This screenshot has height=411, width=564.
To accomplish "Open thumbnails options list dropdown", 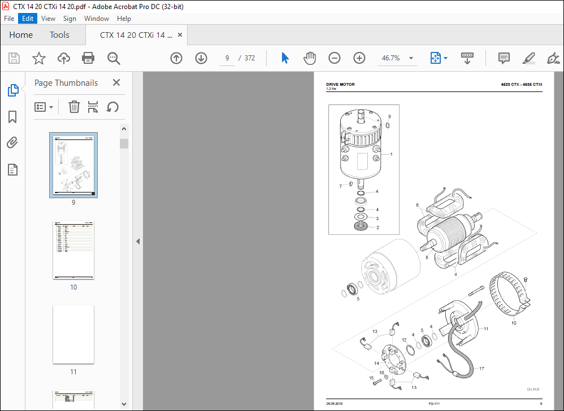I will tap(44, 107).
